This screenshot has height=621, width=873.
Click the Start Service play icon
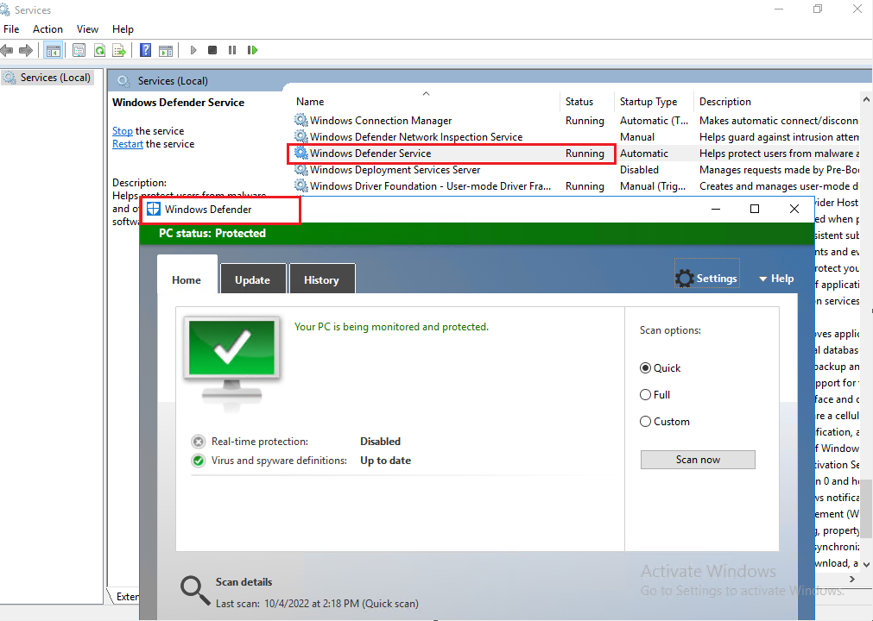193,51
